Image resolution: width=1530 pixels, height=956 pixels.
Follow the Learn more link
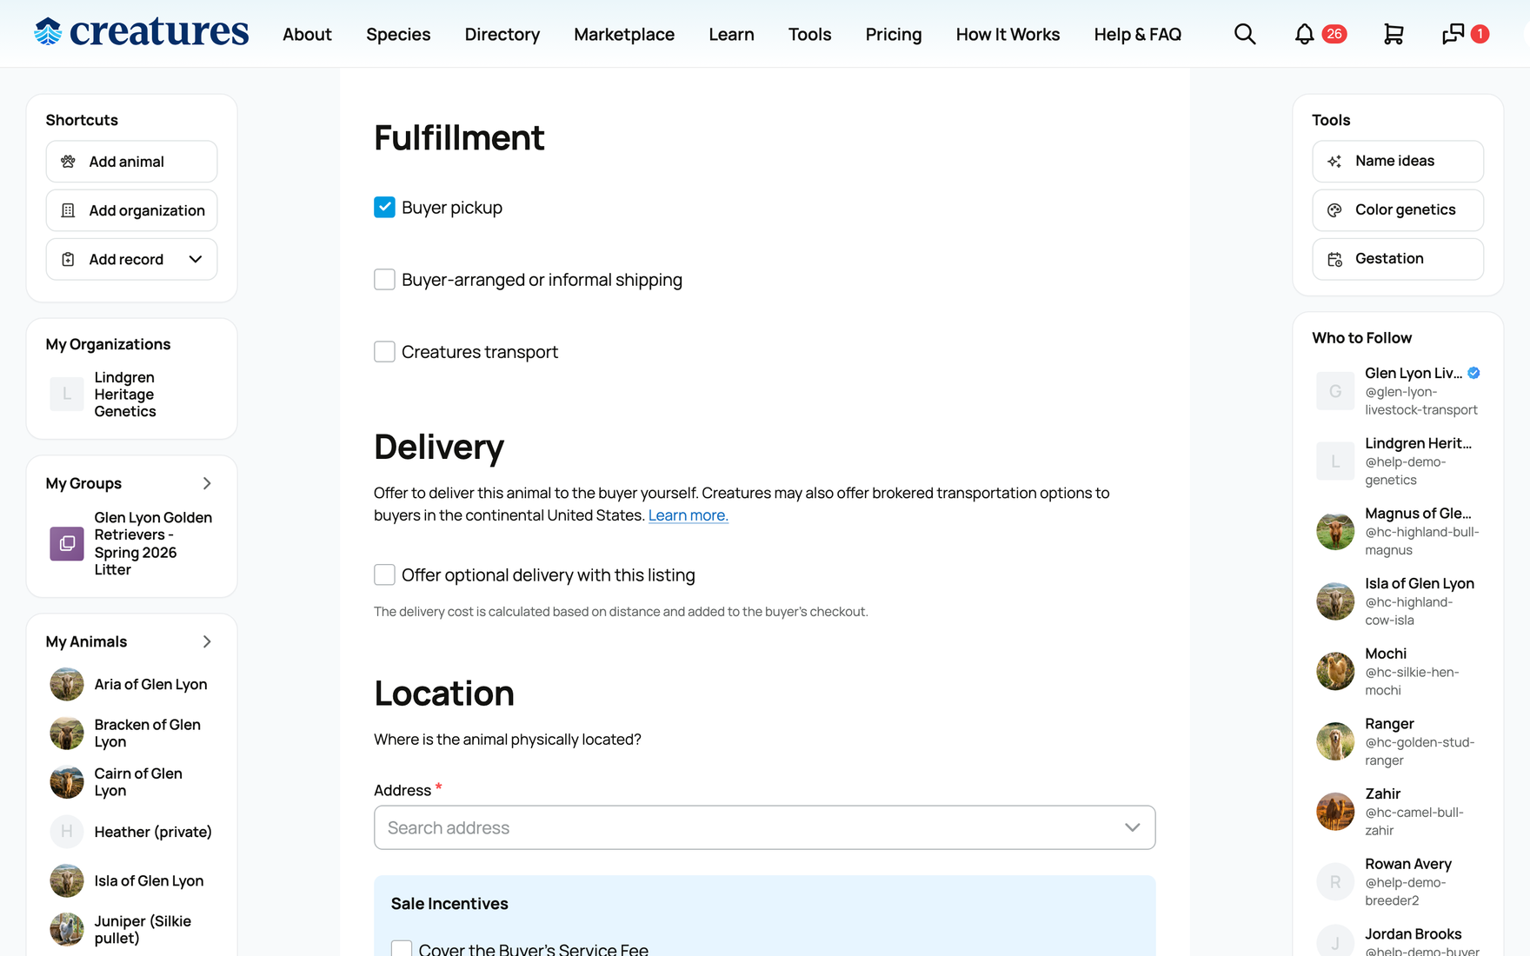[x=688, y=515]
